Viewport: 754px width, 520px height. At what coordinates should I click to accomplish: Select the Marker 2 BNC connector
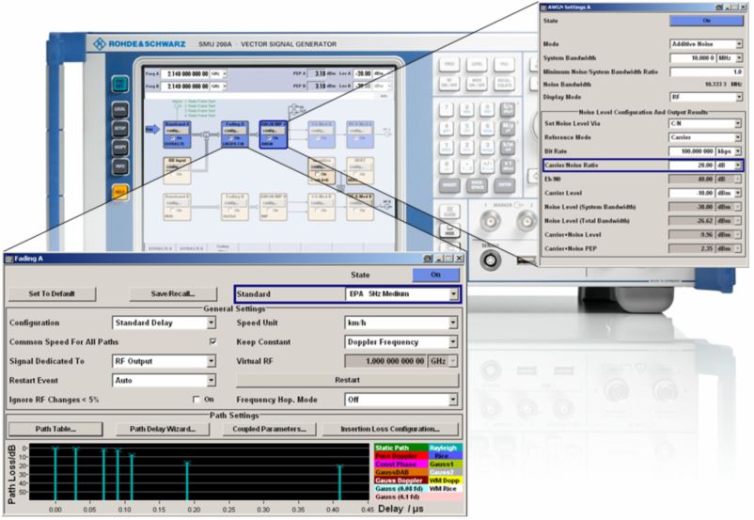pyautogui.click(x=527, y=221)
